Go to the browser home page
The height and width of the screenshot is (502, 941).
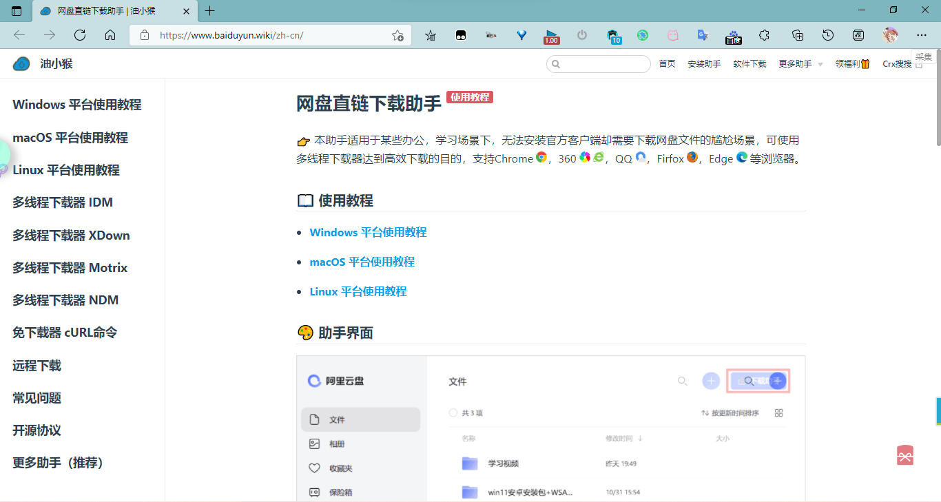[110, 35]
